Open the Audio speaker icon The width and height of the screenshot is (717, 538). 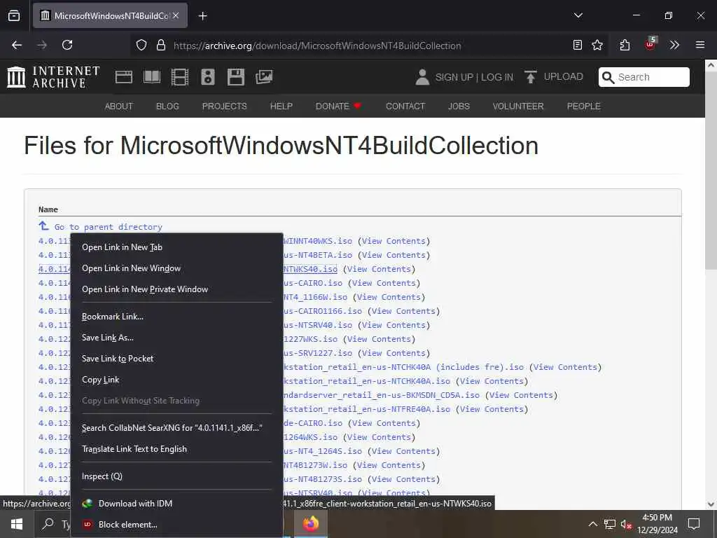207,77
